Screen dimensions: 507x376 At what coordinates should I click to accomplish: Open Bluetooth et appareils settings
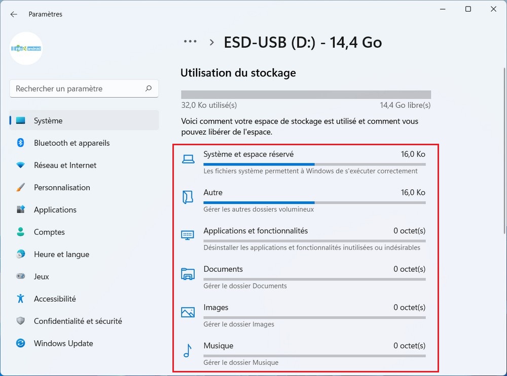coord(84,143)
